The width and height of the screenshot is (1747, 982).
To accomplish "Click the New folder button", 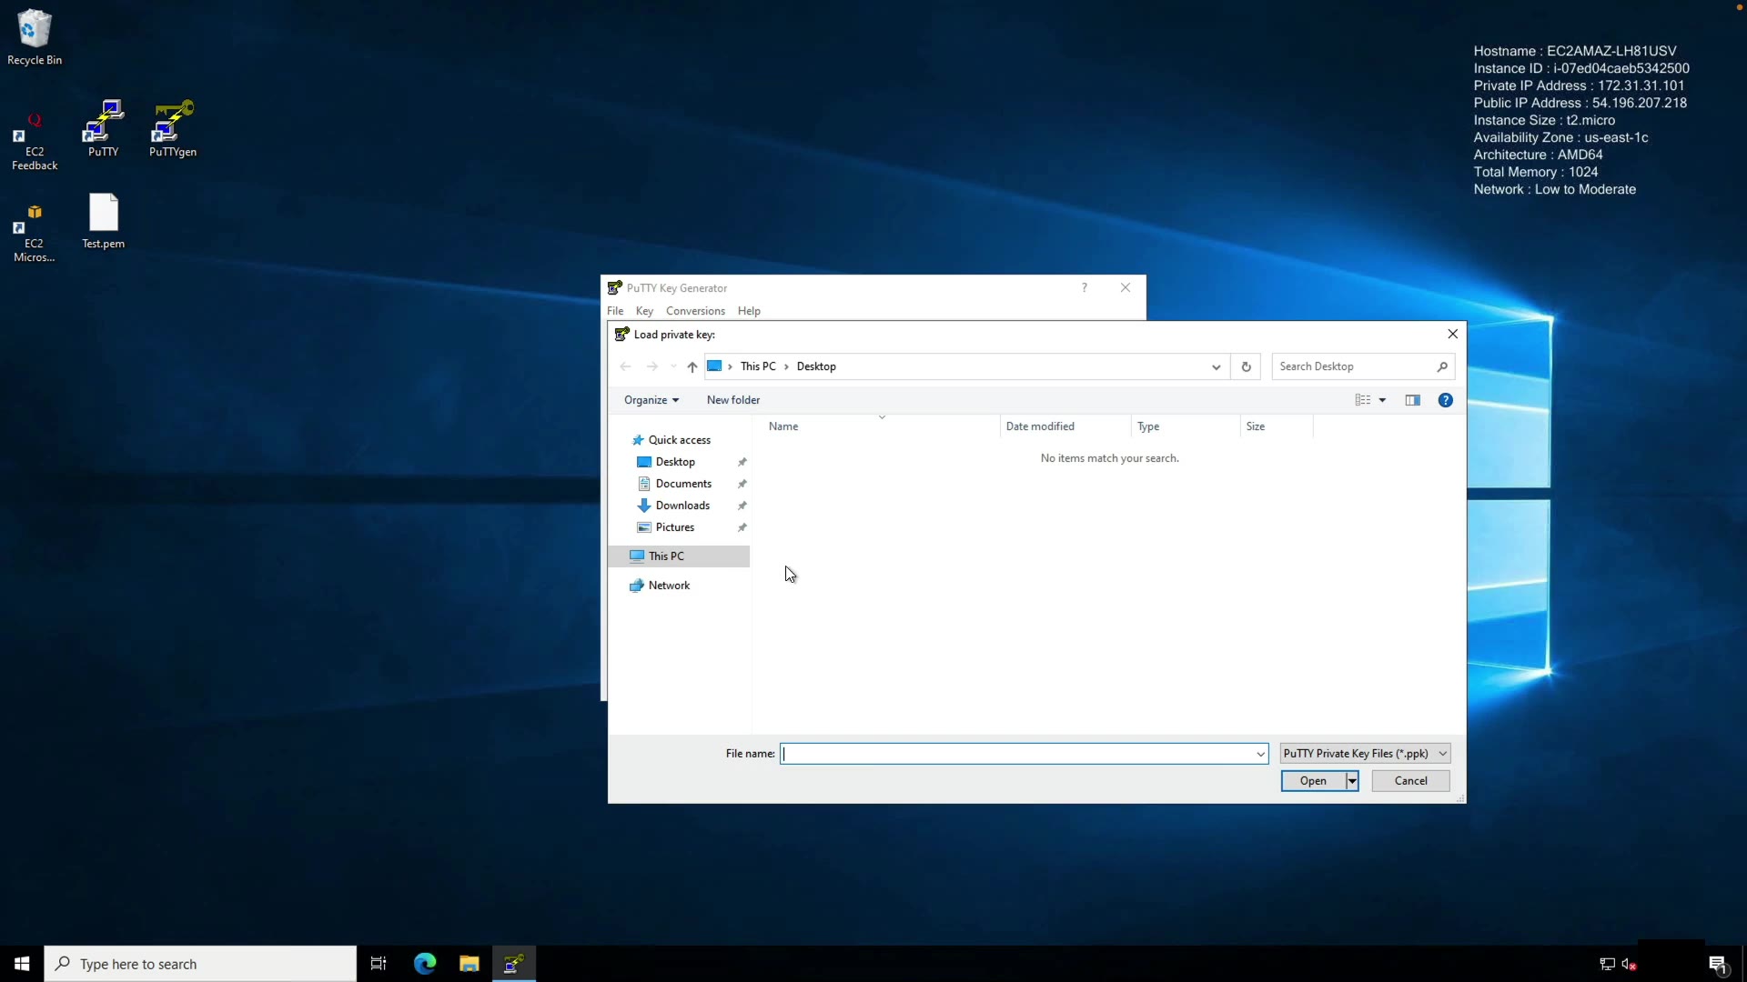I will [x=732, y=400].
